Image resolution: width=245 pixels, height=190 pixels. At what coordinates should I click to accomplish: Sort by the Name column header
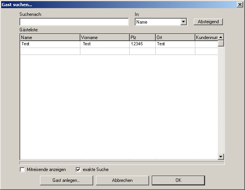click(x=50, y=38)
